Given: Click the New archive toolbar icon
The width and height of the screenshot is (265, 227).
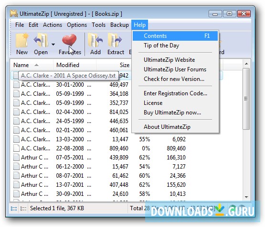Looking at the screenshot, I should click(22, 40).
